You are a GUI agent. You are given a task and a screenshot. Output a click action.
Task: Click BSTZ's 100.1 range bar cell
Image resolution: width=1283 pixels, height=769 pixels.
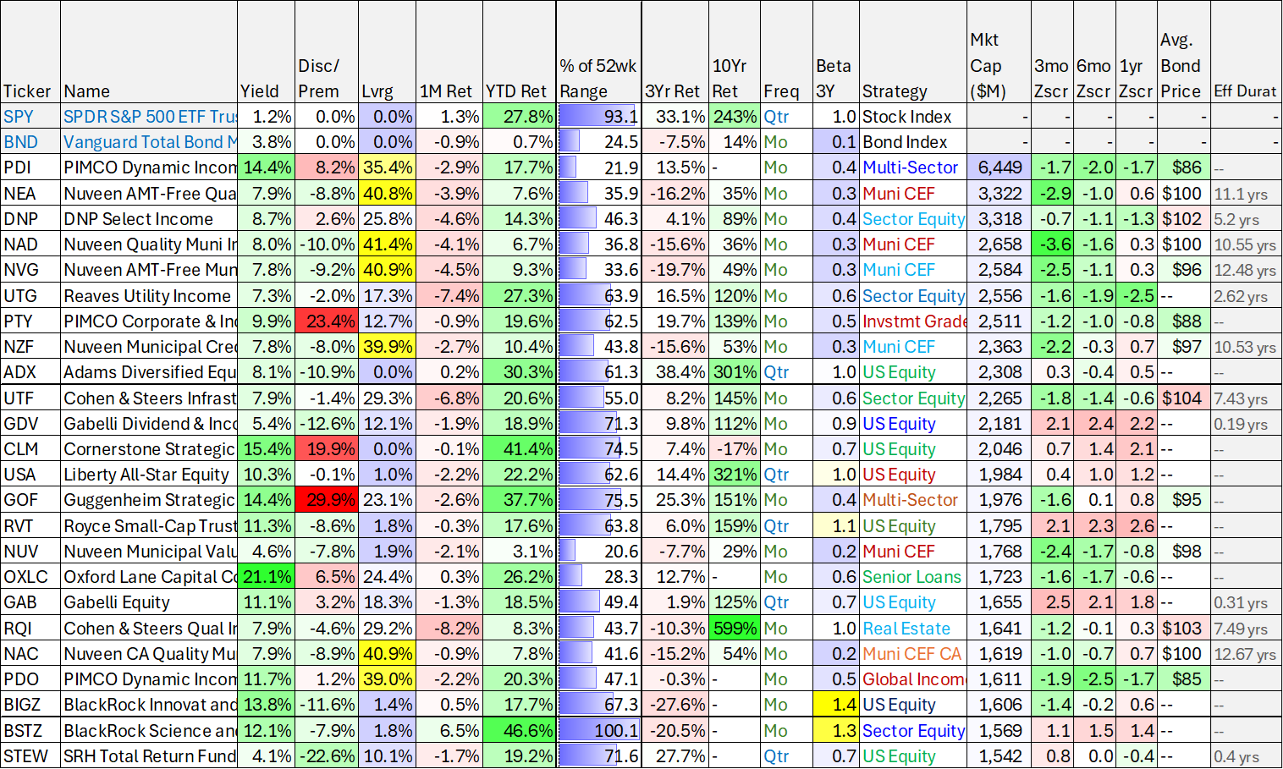[599, 731]
